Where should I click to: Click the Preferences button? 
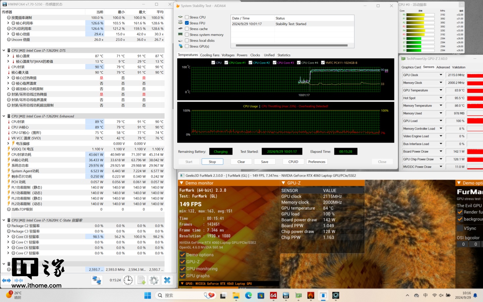coord(317,162)
